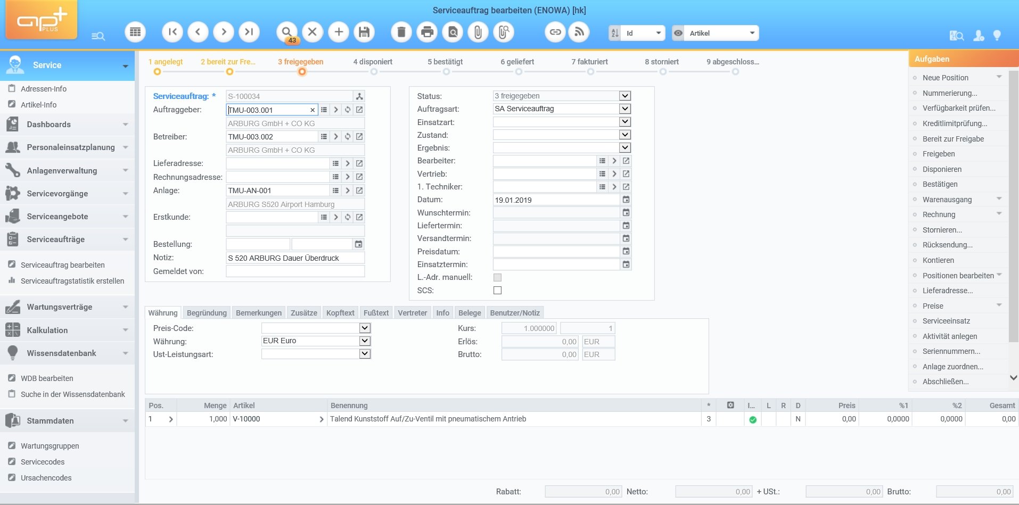Open hierarchy icon next to S-100034
The width and height of the screenshot is (1019, 505).
tap(359, 96)
